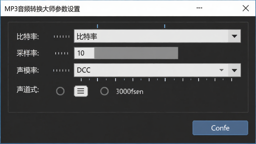Click the 比特率: label
Screen dimensions: 256x144
point(27,36)
